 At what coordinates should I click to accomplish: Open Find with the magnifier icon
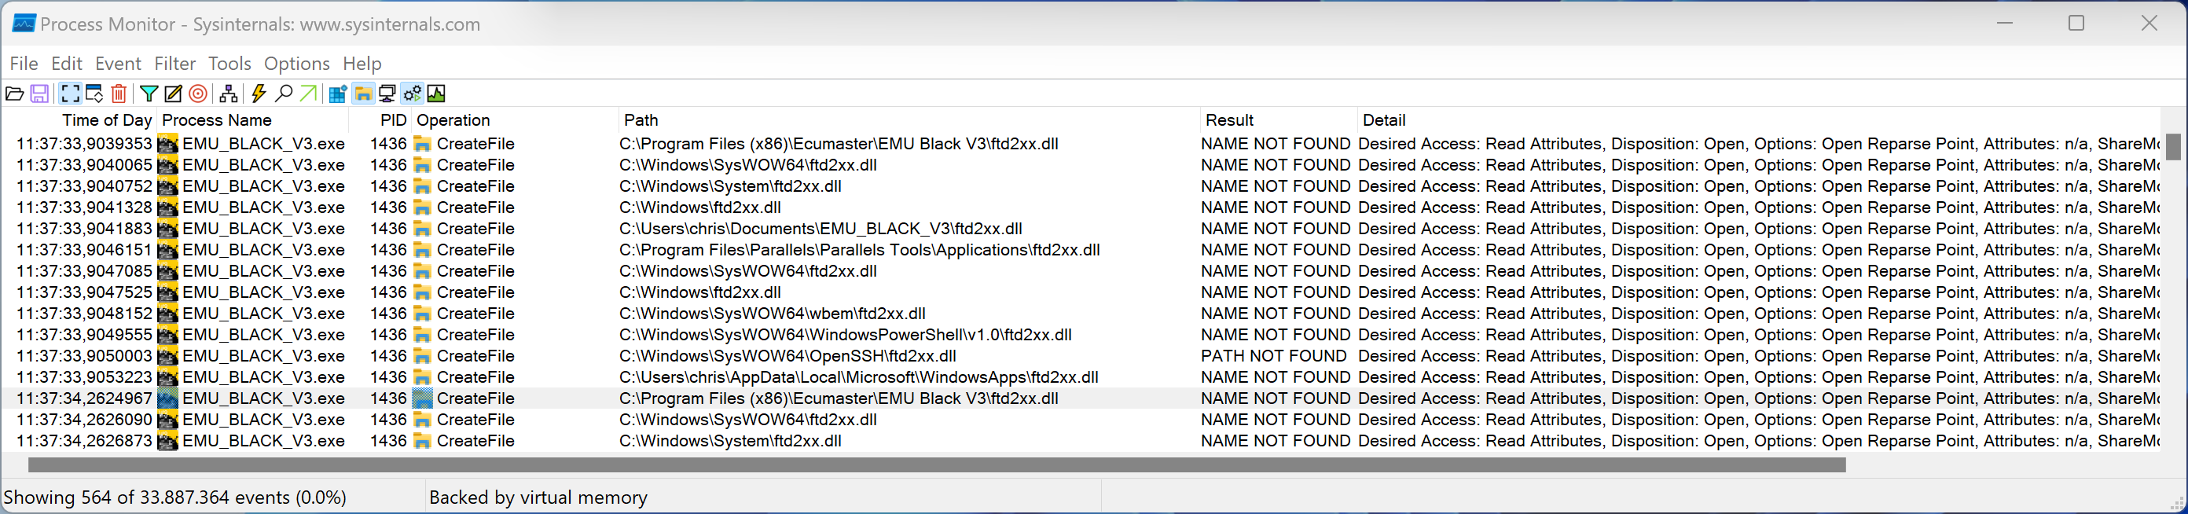pyautogui.click(x=285, y=94)
